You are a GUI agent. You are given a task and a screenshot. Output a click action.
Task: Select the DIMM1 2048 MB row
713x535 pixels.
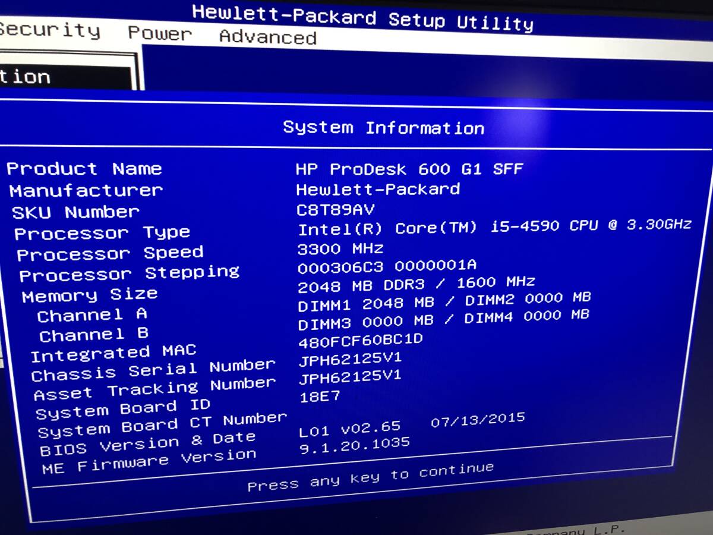(444, 302)
